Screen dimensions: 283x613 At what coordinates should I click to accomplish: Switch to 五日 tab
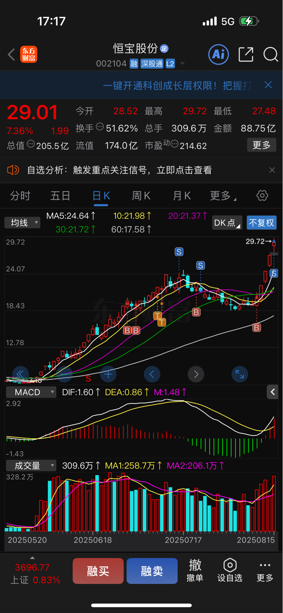click(x=60, y=195)
